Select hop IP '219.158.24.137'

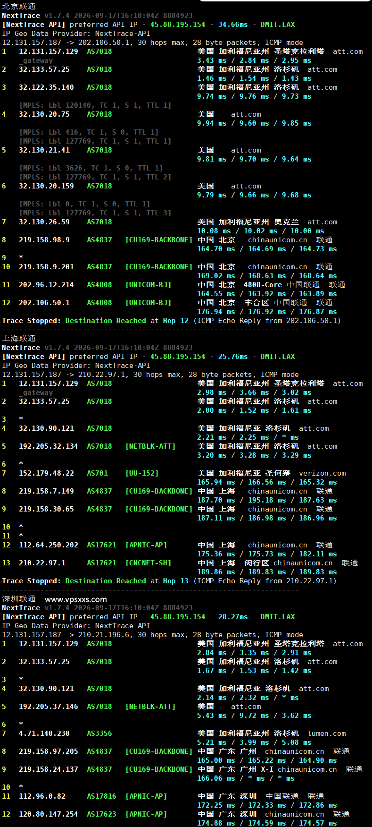coord(49,769)
